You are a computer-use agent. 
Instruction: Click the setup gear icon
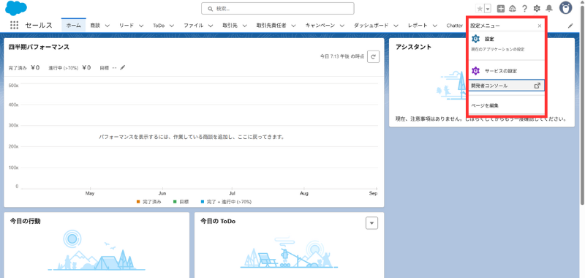point(537,9)
